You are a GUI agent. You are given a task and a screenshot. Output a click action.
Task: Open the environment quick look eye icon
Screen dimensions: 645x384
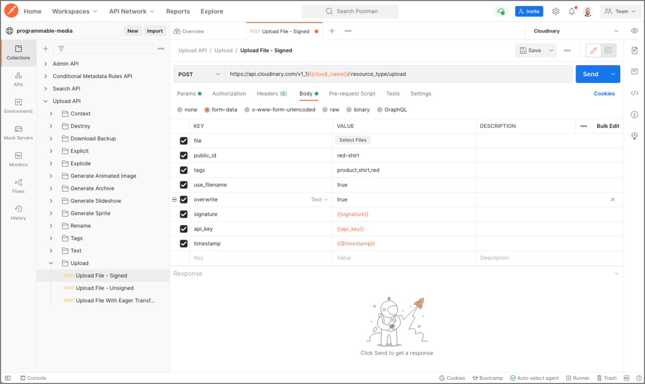click(x=634, y=31)
